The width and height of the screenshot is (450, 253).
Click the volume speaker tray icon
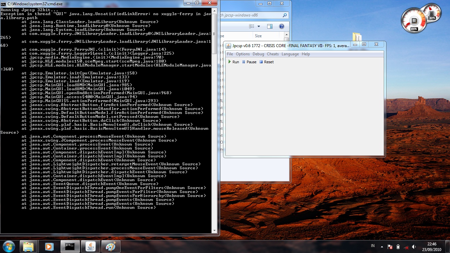[x=414, y=246]
